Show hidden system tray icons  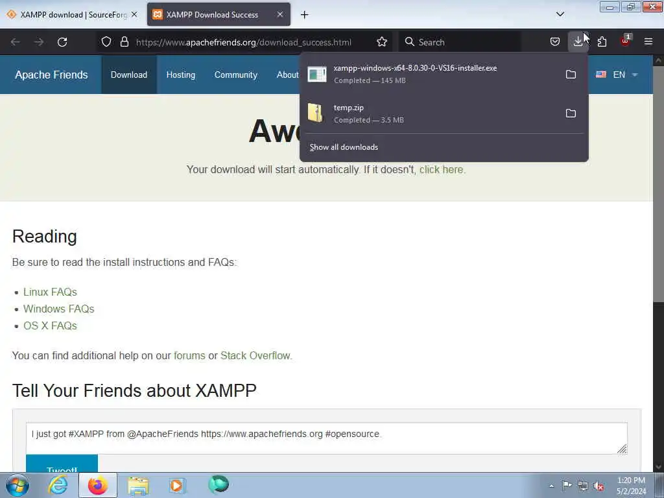click(x=551, y=486)
